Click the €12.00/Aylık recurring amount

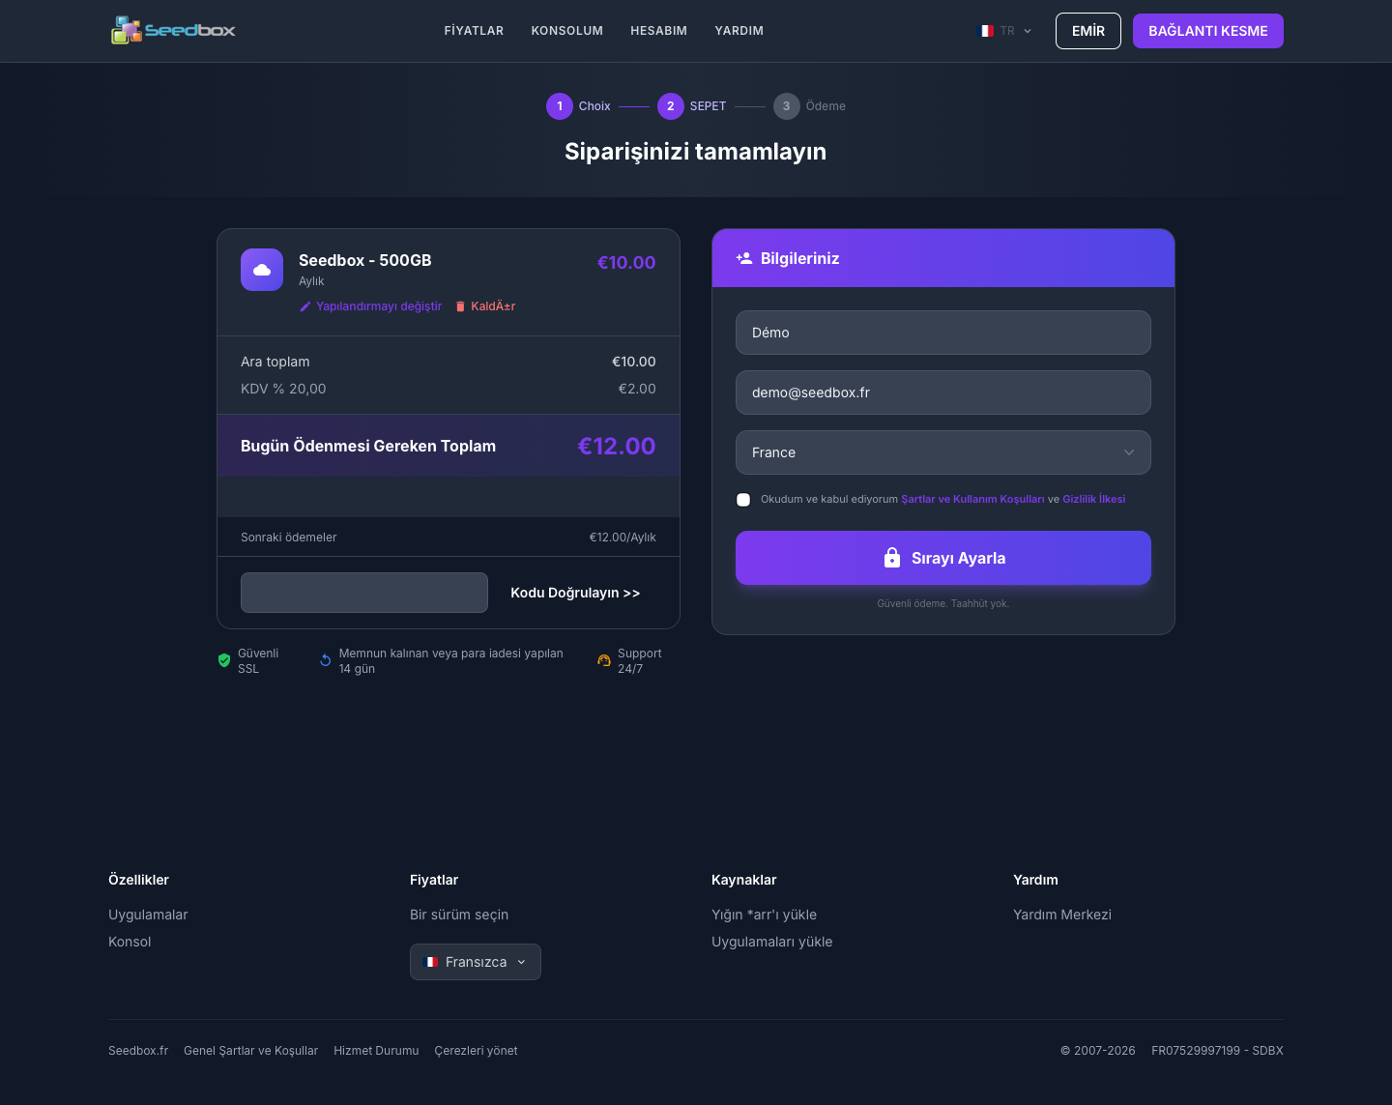click(x=623, y=538)
